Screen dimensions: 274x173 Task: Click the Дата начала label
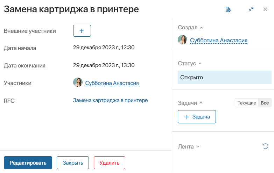coord(20,48)
